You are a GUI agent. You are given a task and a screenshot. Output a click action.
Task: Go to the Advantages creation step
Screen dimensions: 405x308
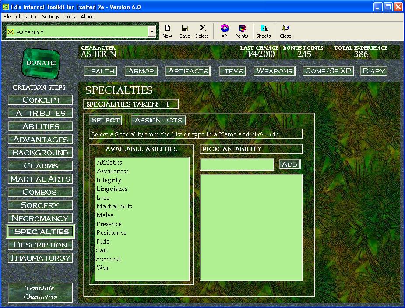click(40, 140)
